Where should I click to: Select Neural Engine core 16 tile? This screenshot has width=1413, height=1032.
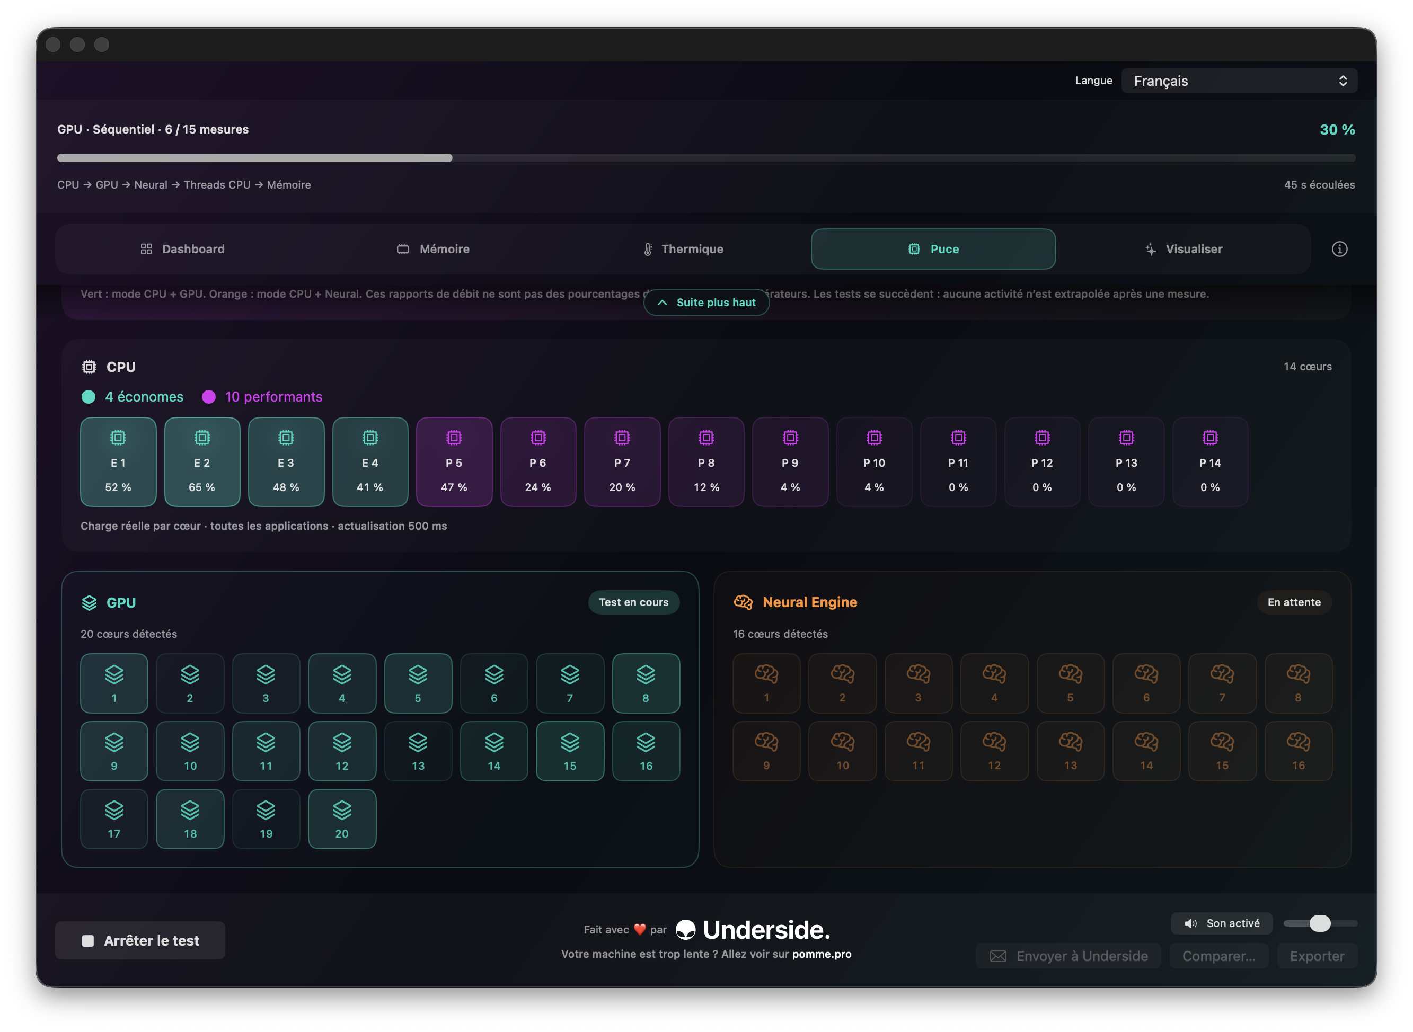(x=1298, y=751)
